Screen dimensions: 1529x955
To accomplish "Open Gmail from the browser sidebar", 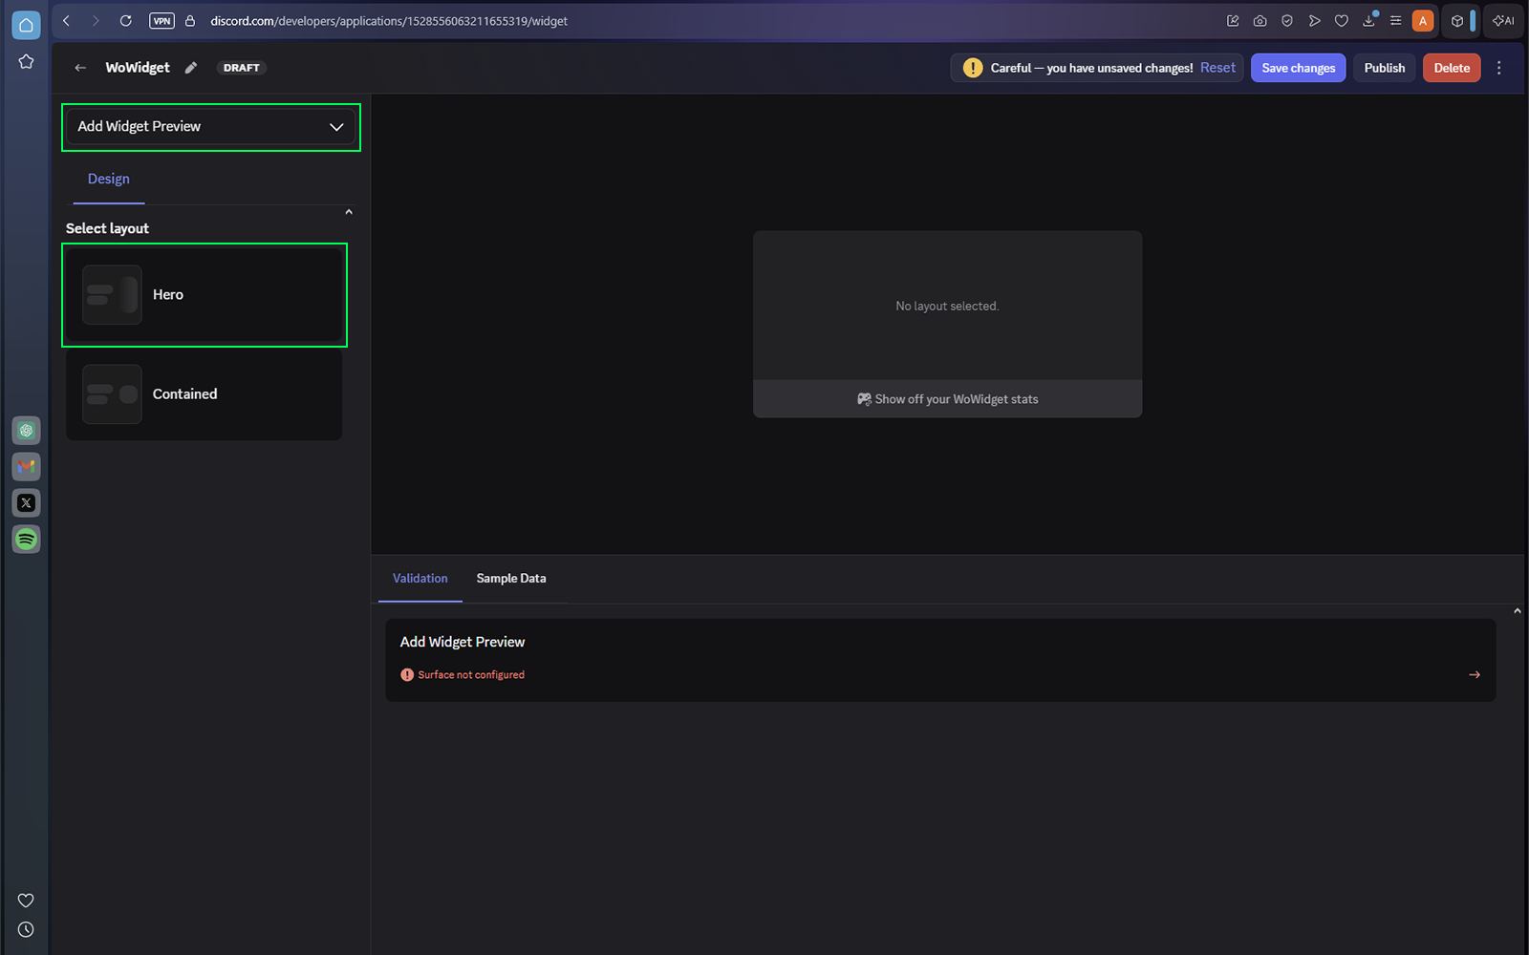I will (26, 467).
